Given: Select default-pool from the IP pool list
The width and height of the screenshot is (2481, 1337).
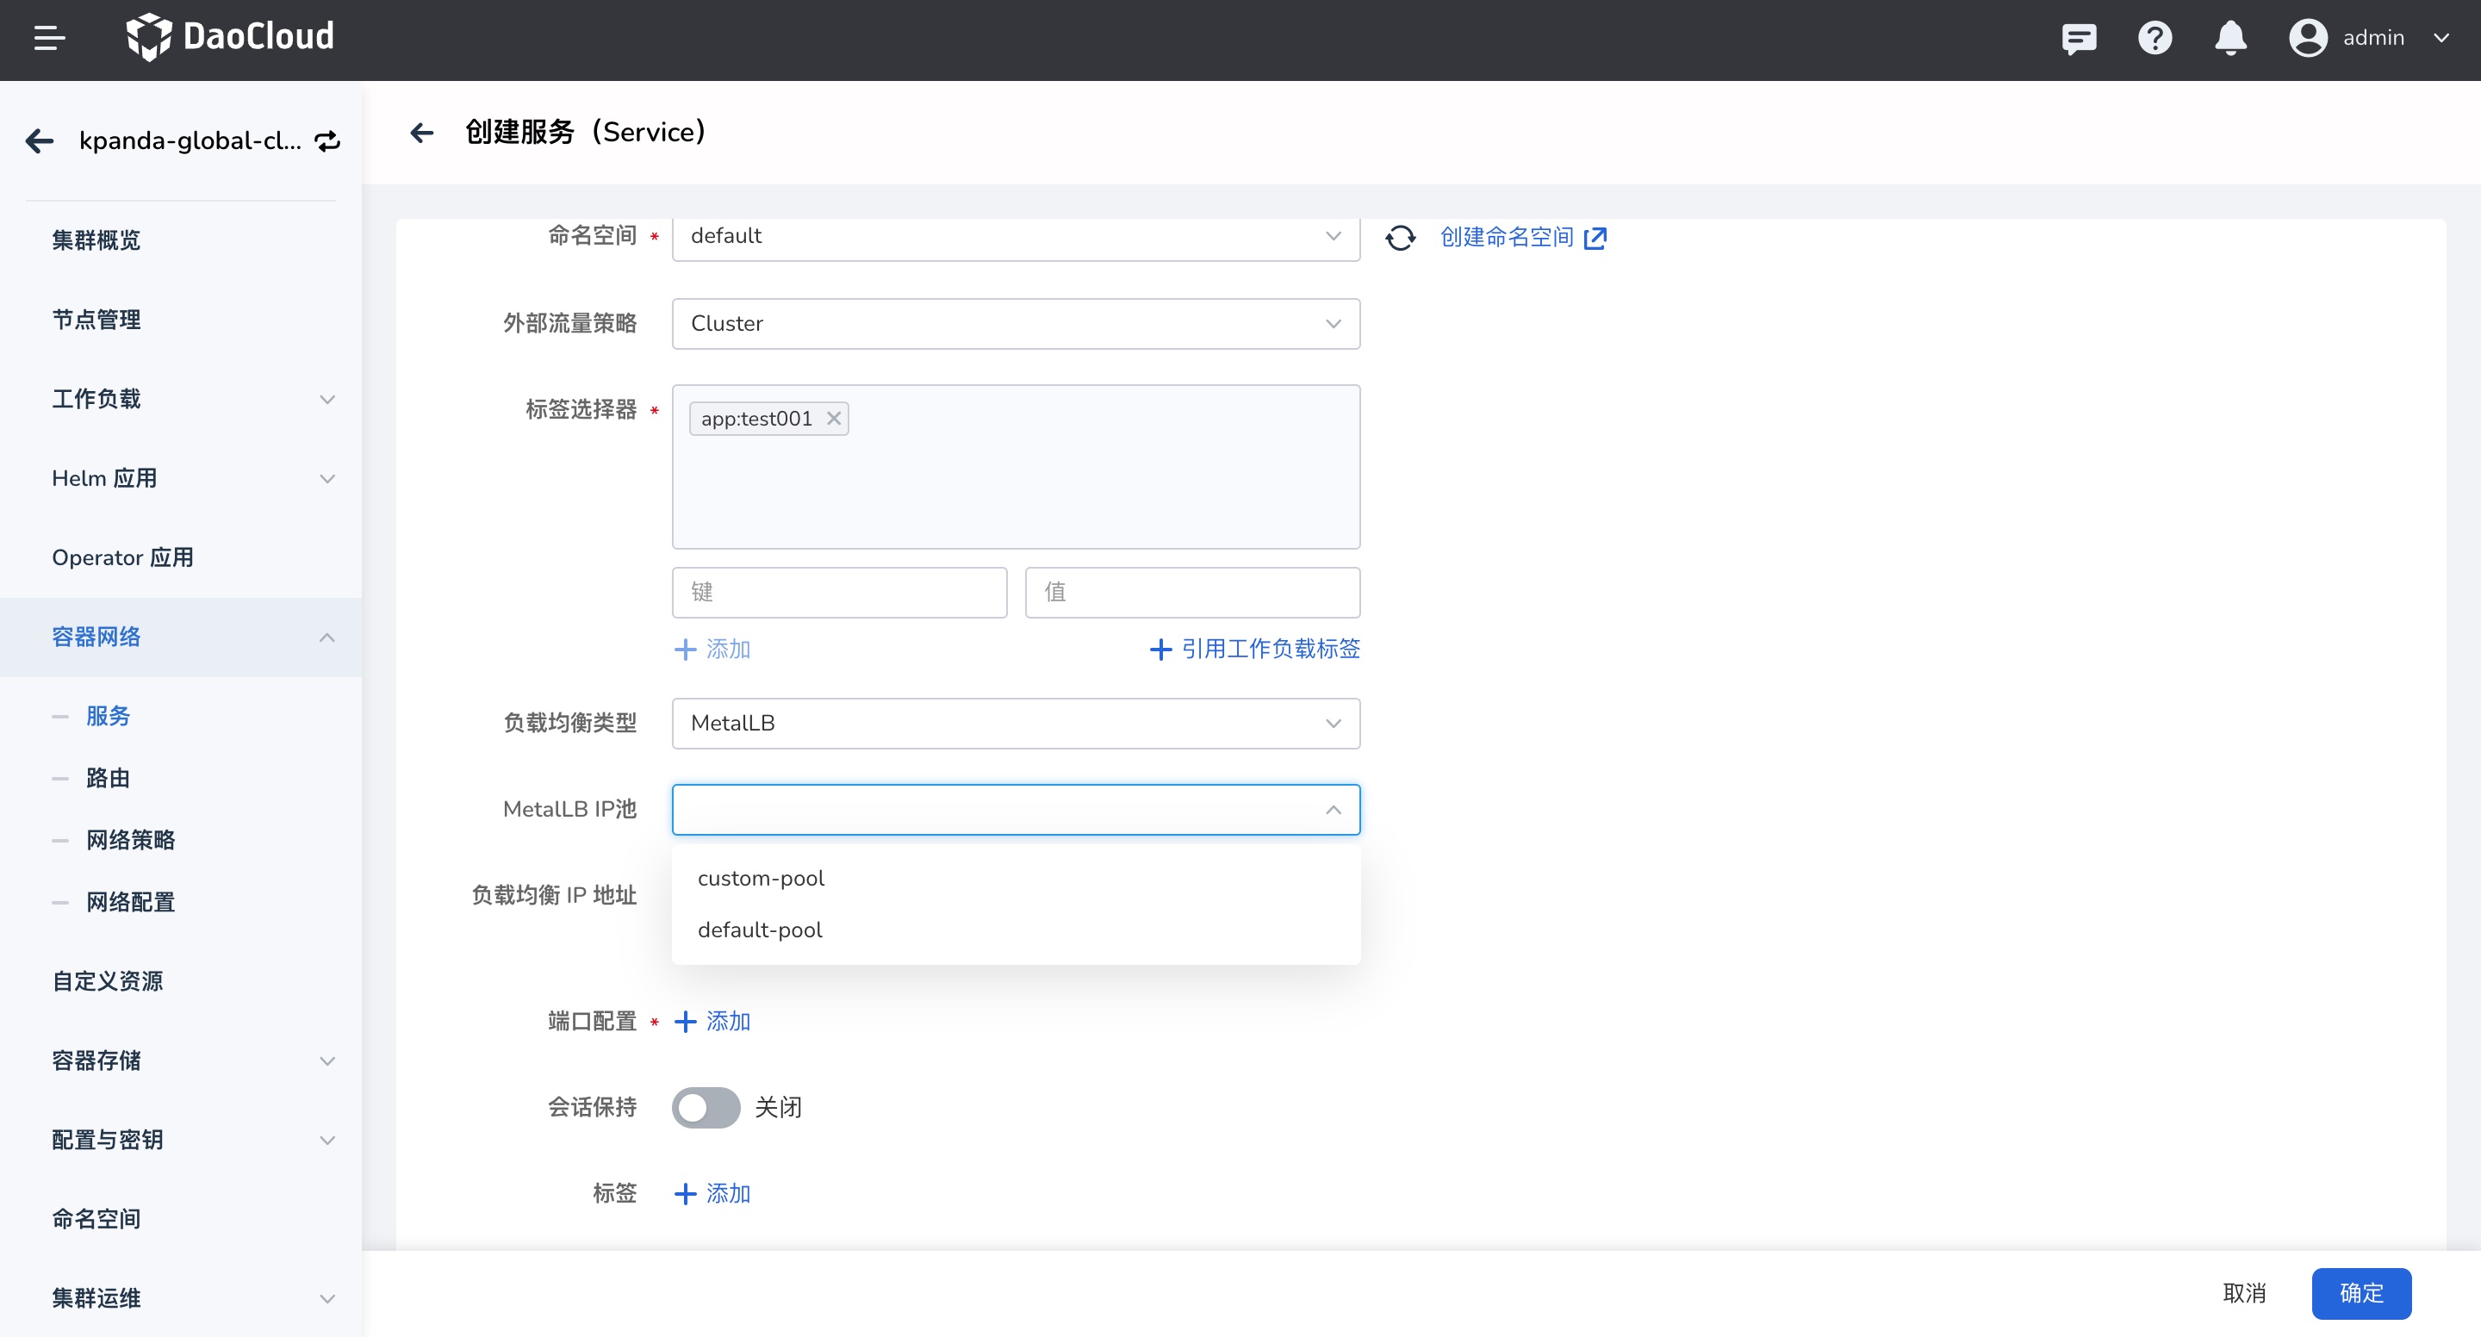Looking at the screenshot, I should (760, 930).
